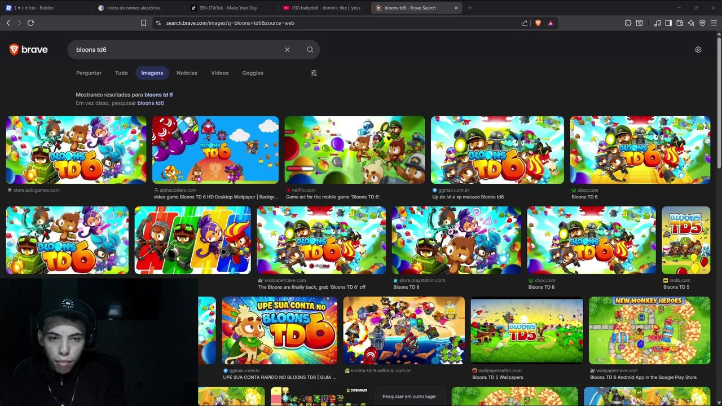Screen dimensions: 722x406
Task: Open Brave Search settings gear
Action: [x=698, y=50]
